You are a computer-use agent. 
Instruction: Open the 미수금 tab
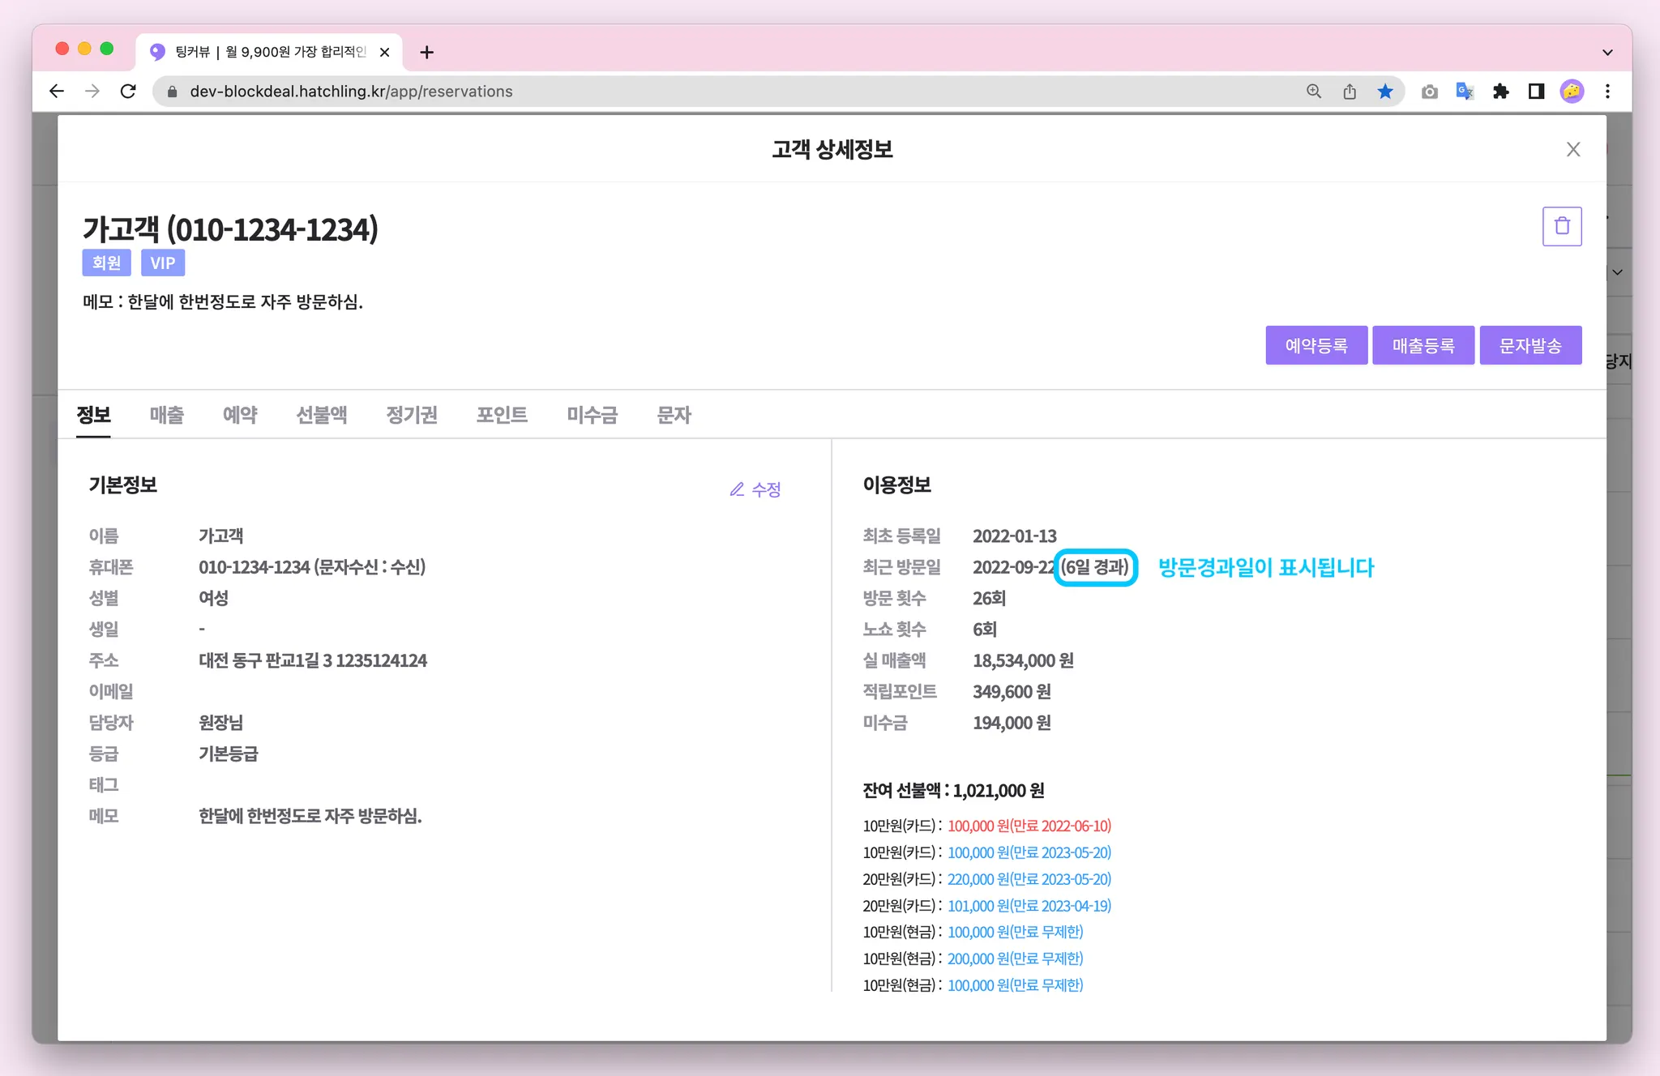[592, 415]
